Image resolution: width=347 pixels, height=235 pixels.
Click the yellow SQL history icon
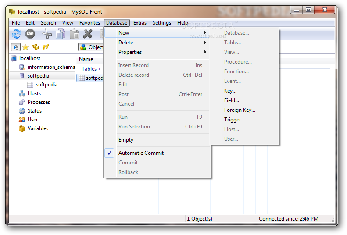[36, 47]
